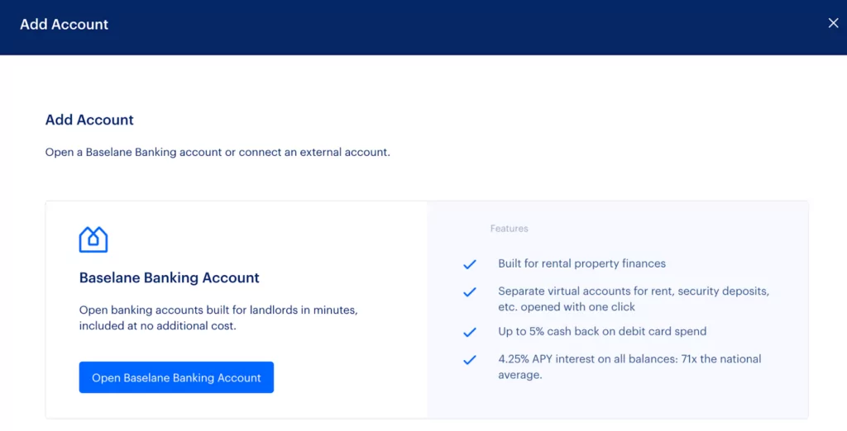Image resolution: width=847 pixels, height=431 pixels.
Task: Click the 4.25% APY interest feature text
Action: [x=629, y=367]
